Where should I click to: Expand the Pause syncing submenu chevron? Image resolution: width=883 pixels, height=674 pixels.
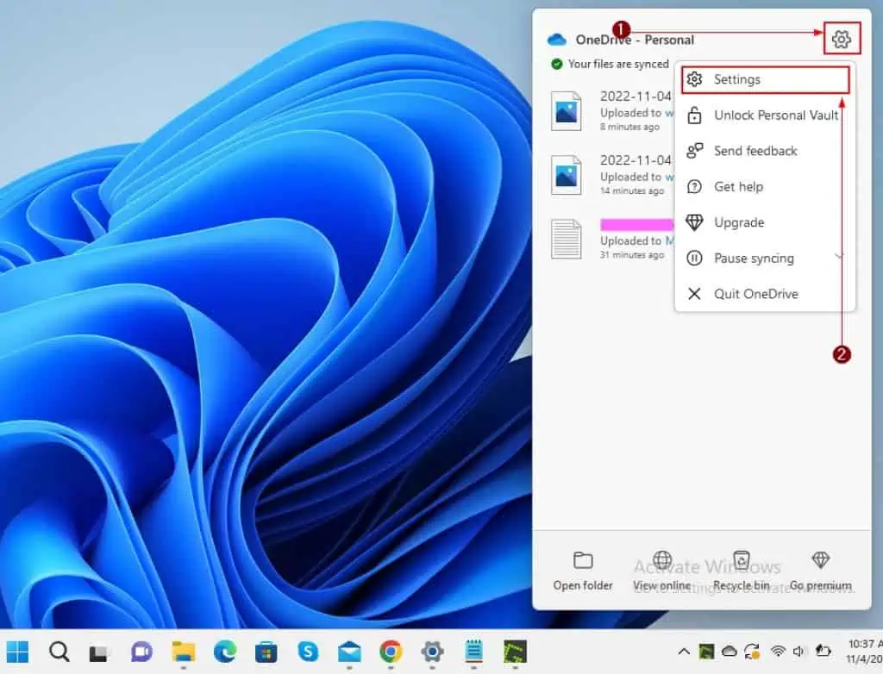click(x=839, y=258)
